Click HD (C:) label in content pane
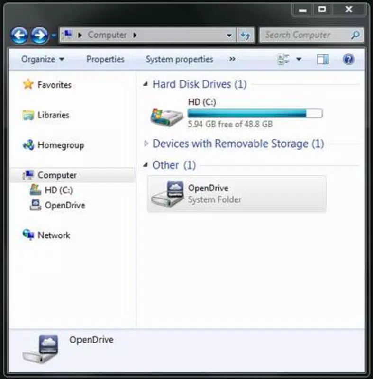Screen dimensions: 373x379 [x=202, y=102]
